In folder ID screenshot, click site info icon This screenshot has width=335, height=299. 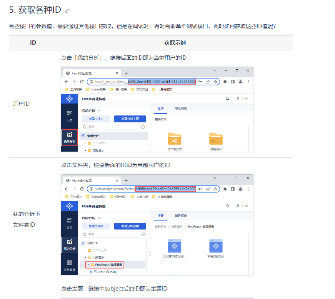(x=91, y=189)
